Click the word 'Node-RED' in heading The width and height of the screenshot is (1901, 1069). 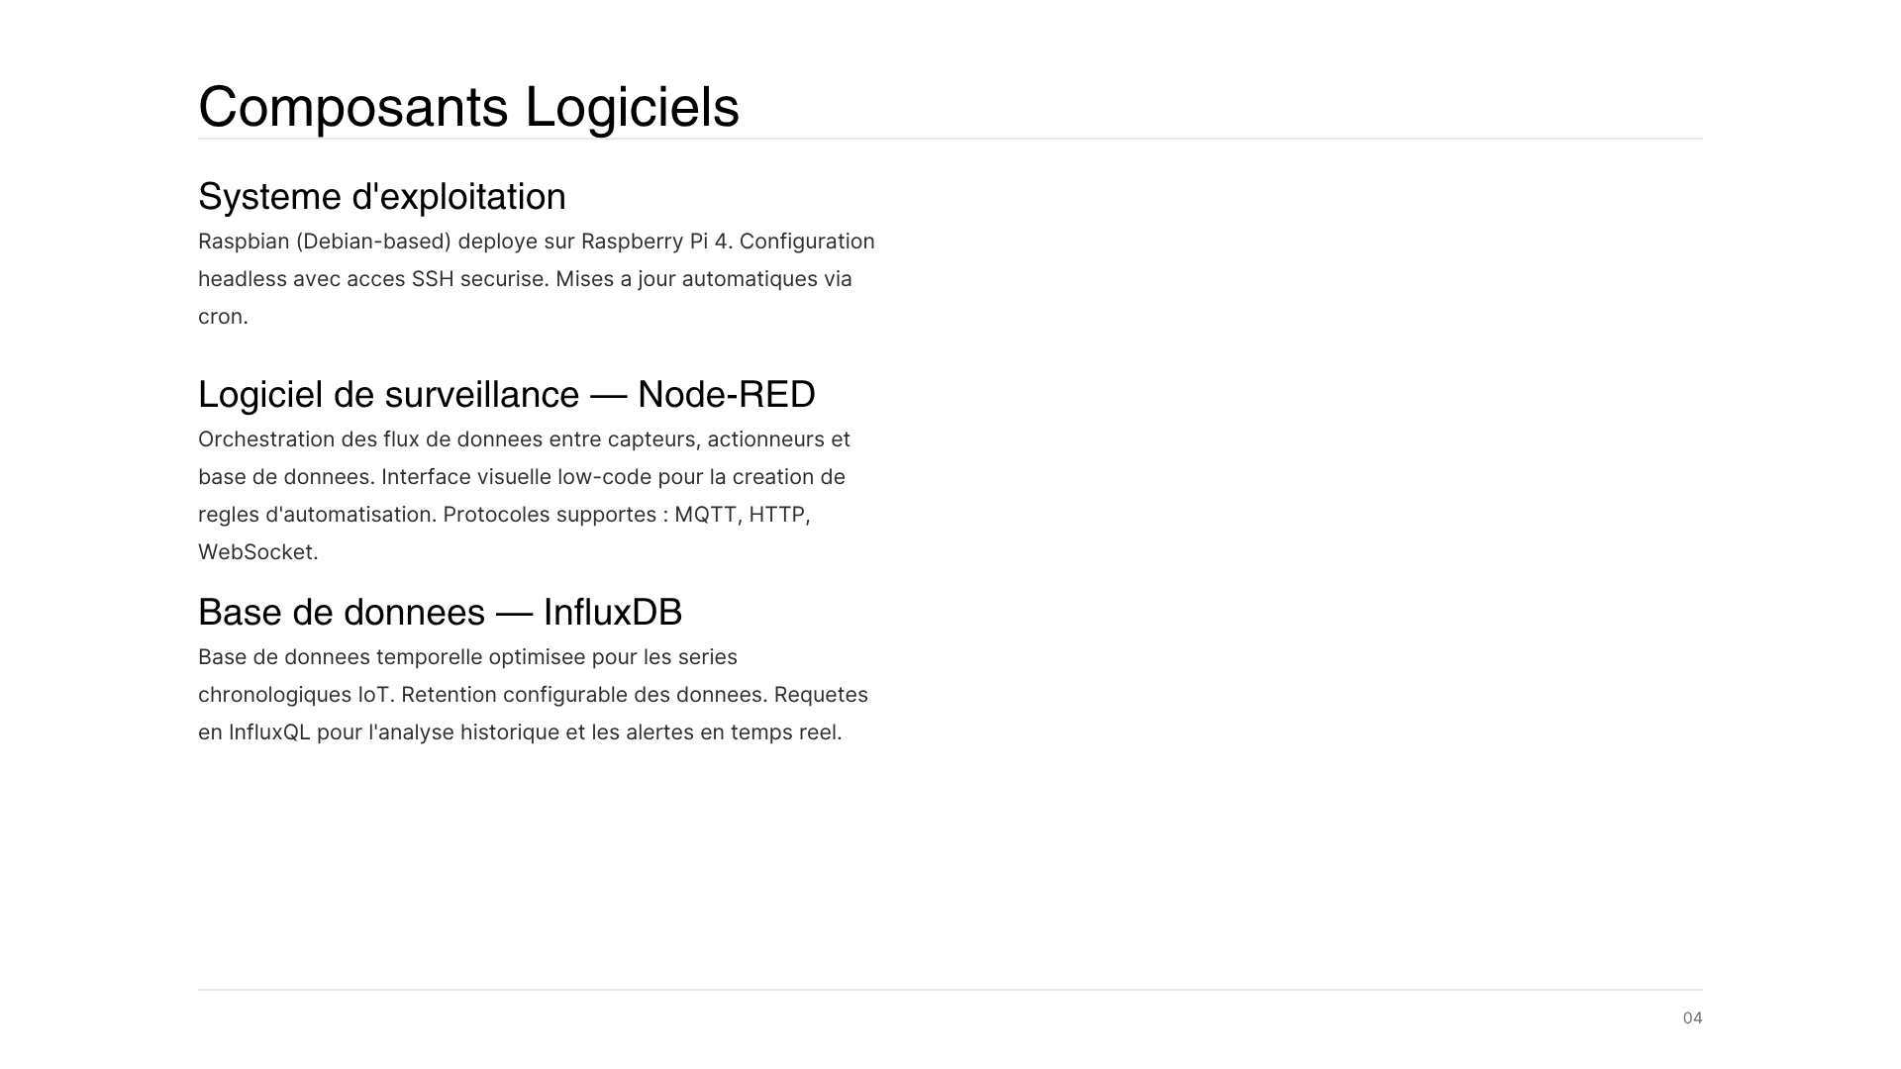click(x=727, y=395)
